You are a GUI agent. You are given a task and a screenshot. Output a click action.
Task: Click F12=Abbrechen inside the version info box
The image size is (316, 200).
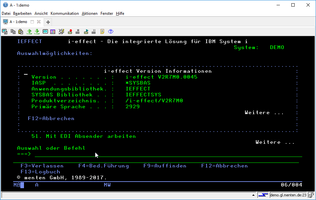(51, 118)
